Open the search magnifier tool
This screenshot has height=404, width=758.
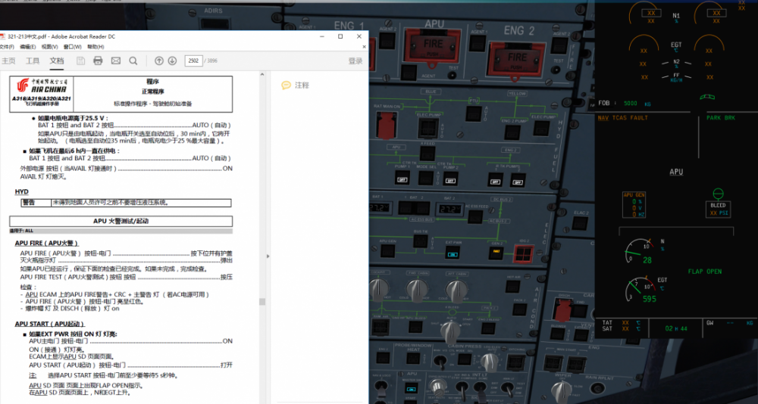[133, 61]
